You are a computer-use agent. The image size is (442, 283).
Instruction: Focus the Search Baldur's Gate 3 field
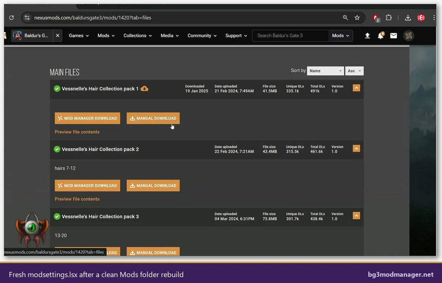pyautogui.click(x=290, y=36)
